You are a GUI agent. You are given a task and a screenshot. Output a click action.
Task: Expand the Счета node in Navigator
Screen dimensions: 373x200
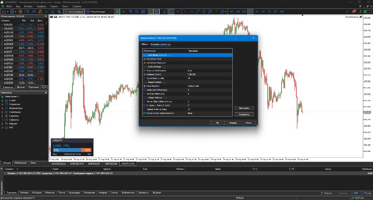pyautogui.click(x=2, y=101)
